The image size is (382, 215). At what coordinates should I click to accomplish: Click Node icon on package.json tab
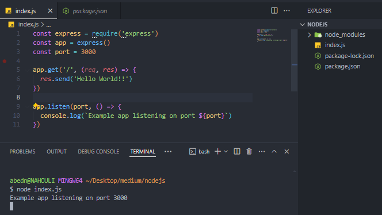point(66,11)
